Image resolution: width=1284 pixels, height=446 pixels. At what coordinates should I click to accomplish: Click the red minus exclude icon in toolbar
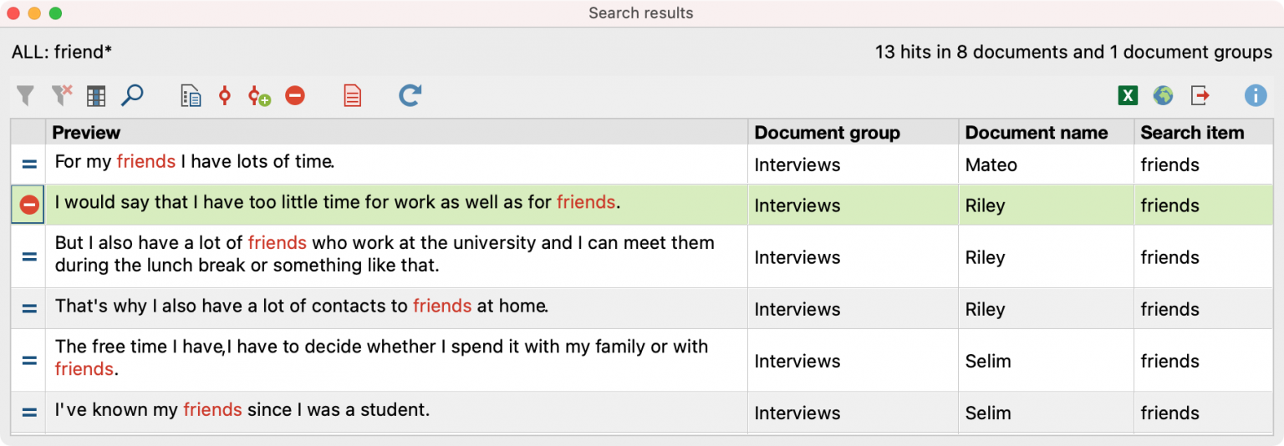(x=295, y=96)
